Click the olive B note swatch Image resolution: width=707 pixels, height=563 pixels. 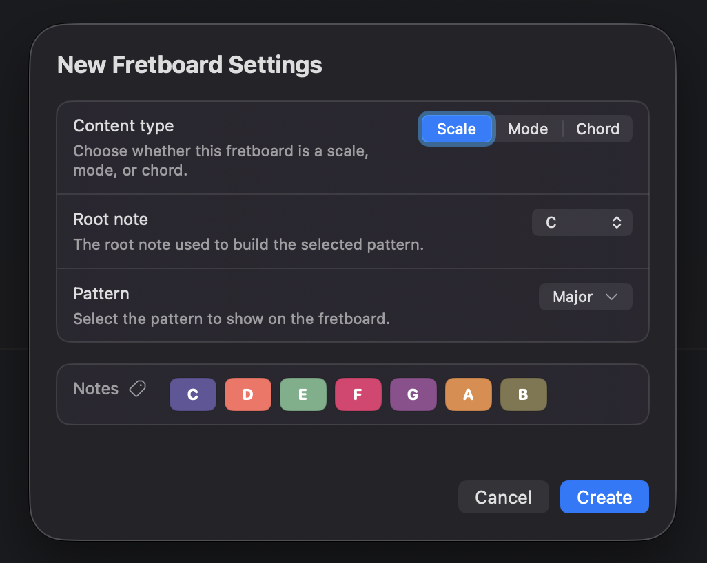coord(524,394)
